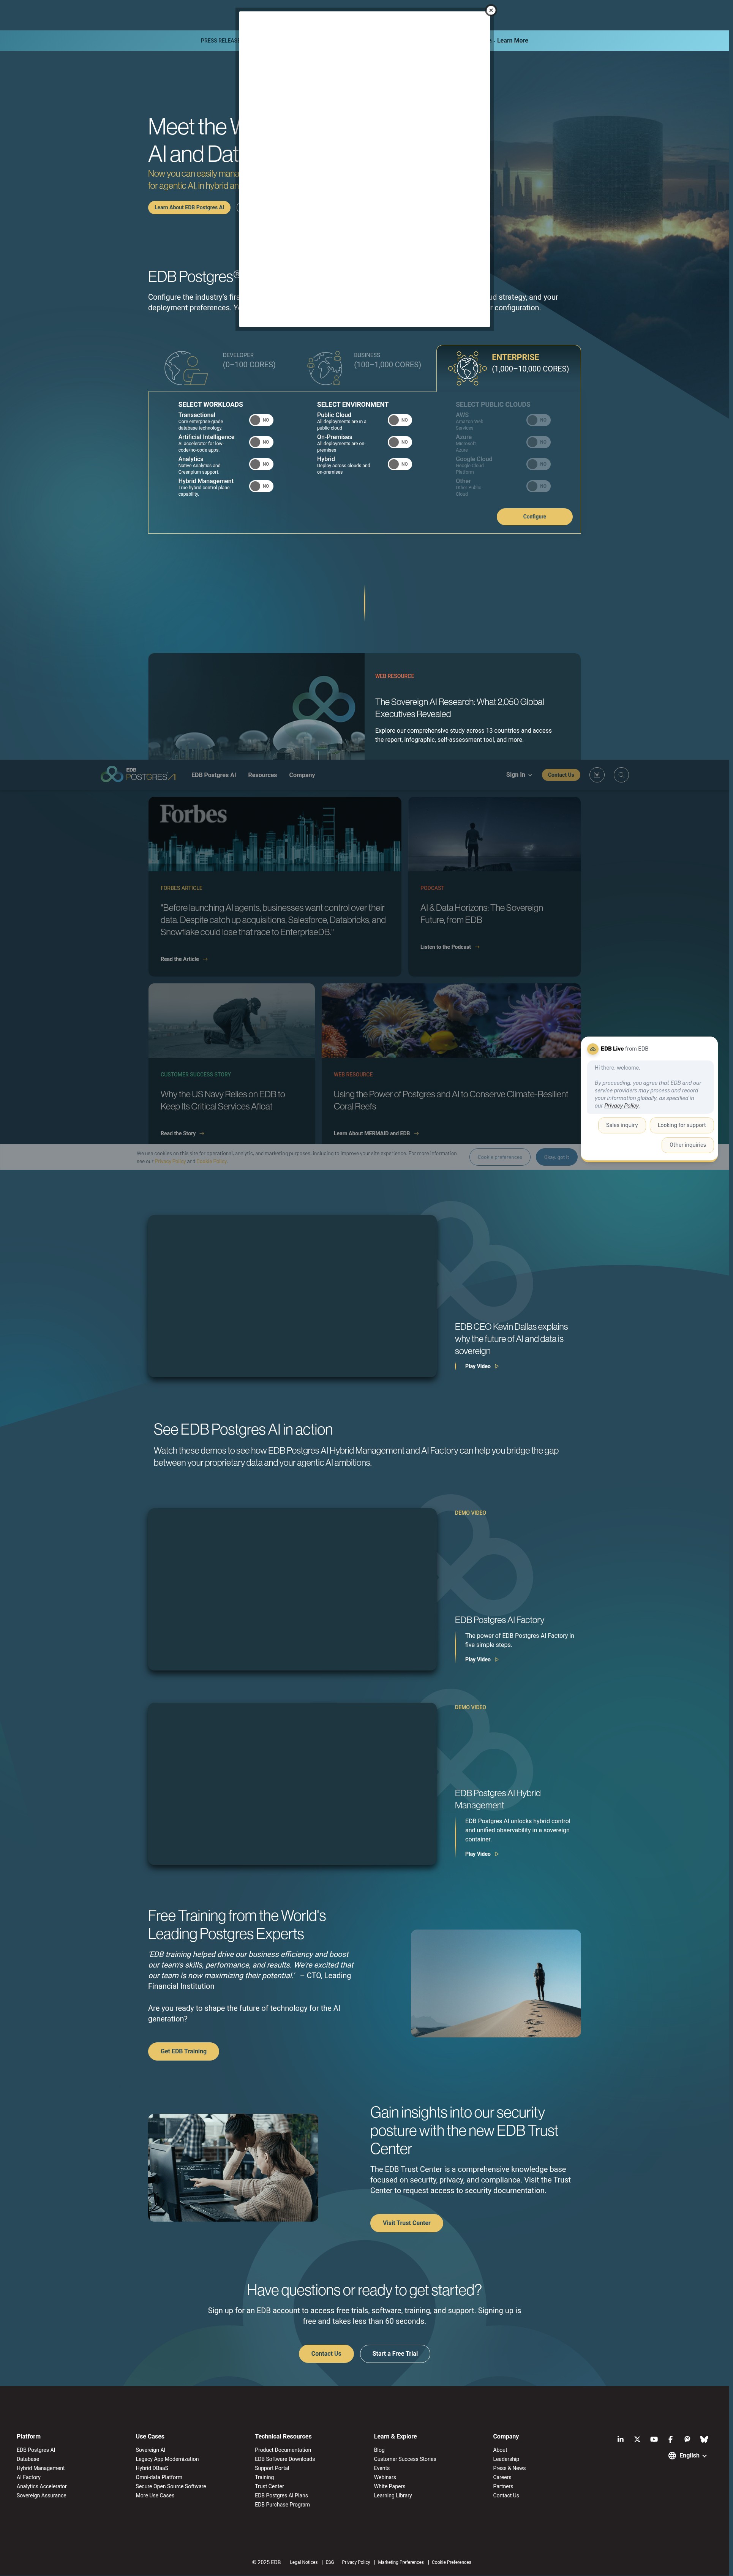Screen dimensions: 733x2576
Task: Toggle the Artificial Intelligence workload switch
Action: coord(261,442)
